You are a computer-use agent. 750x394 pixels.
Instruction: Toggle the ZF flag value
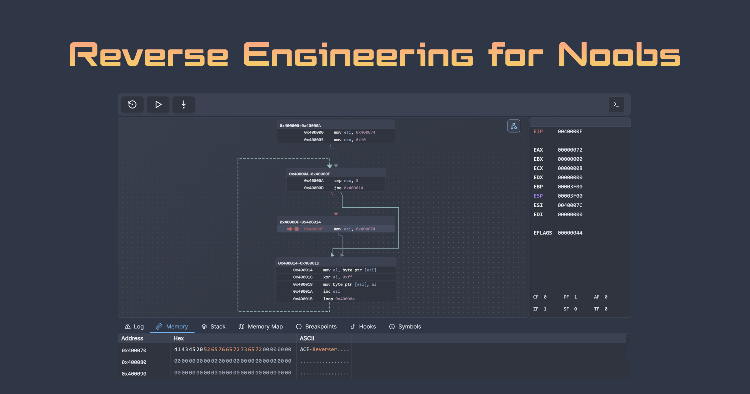click(545, 309)
